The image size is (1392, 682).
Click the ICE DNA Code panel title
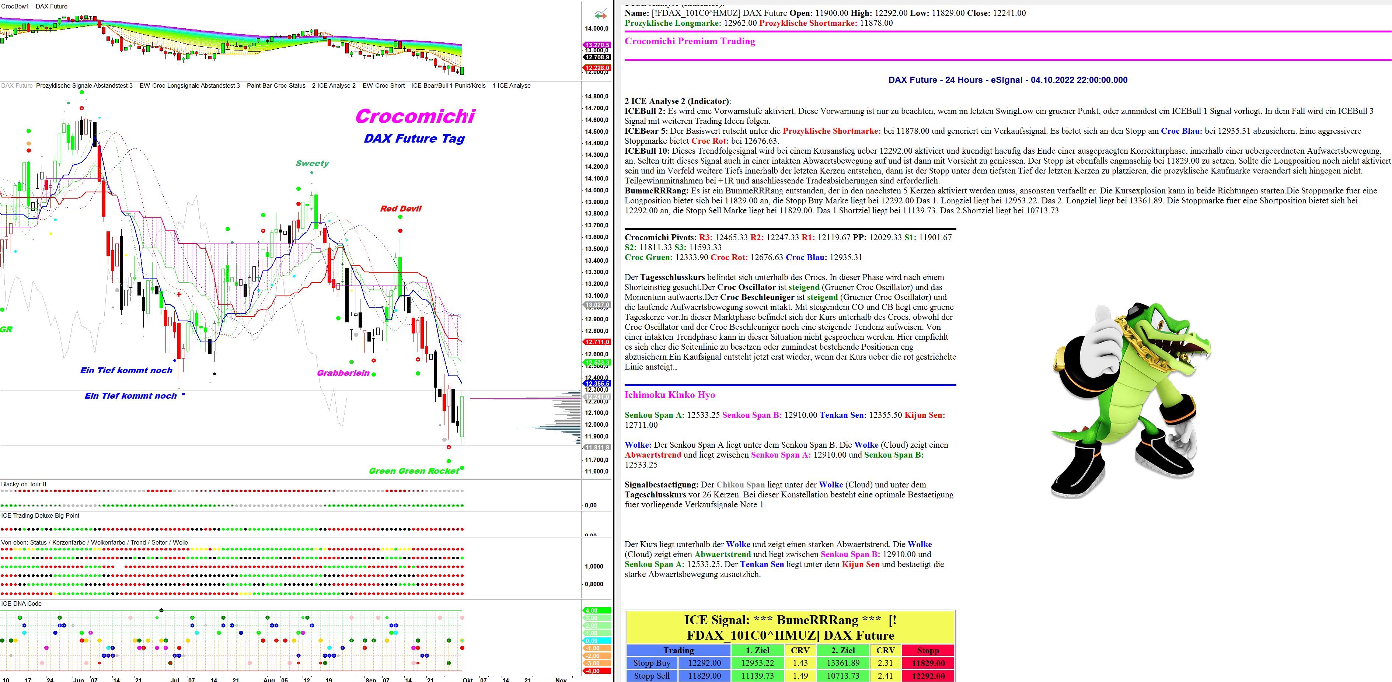pyautogui.click(x=21, y=604)
